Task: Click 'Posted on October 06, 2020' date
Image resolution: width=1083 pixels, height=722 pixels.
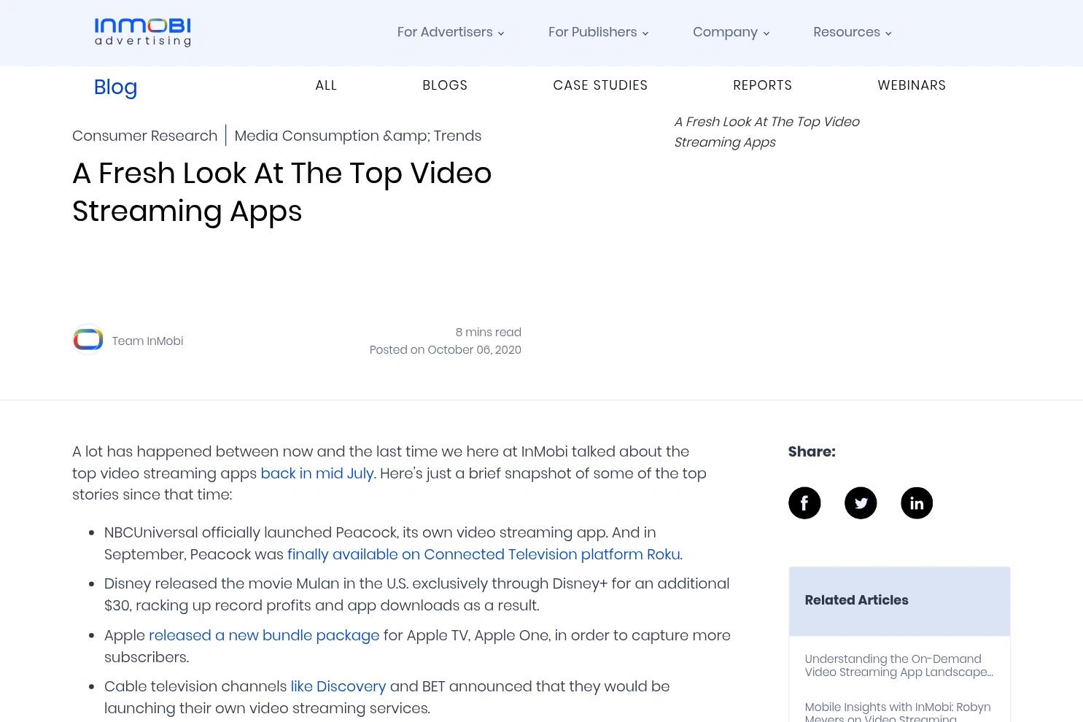Action: tap(446, 349)
